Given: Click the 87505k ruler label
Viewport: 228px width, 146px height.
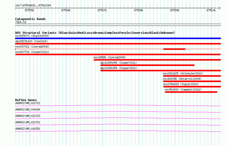Looking at the screenshot, I should point(29,10).
